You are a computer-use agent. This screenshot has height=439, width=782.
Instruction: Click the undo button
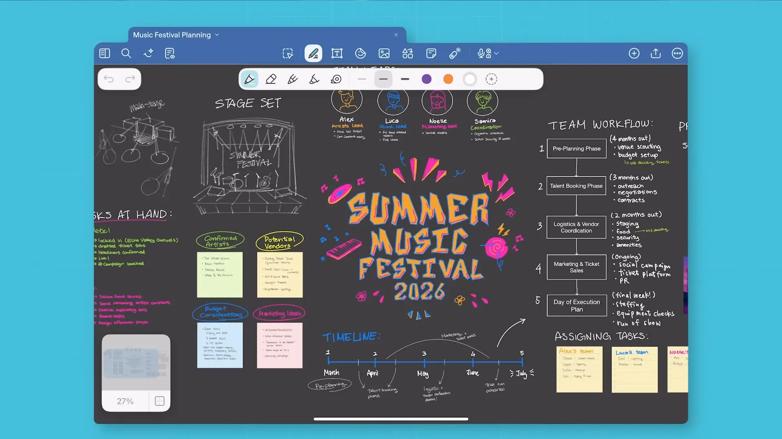[109, 79]
